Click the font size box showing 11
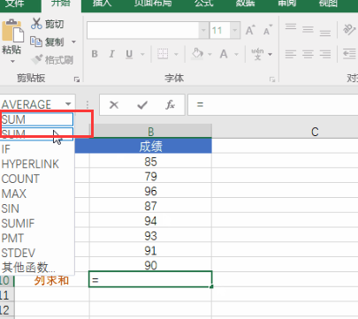 [220, 30]
